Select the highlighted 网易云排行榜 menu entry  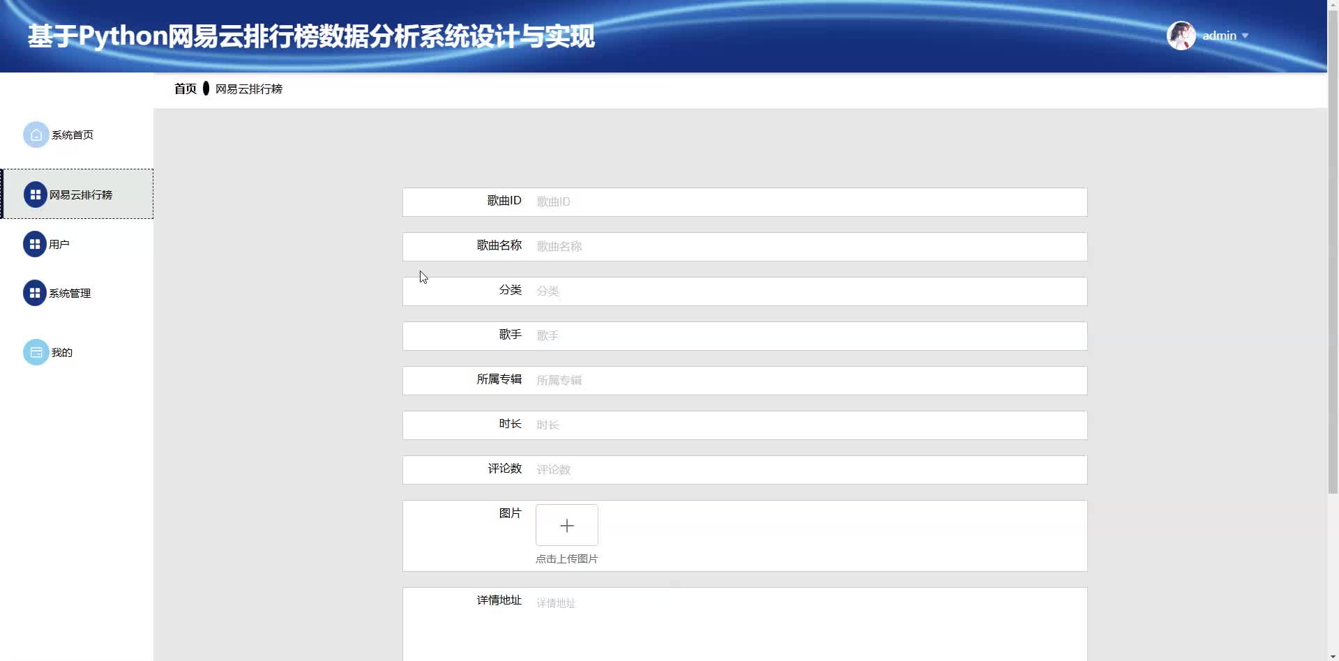[x=80, y=195]
